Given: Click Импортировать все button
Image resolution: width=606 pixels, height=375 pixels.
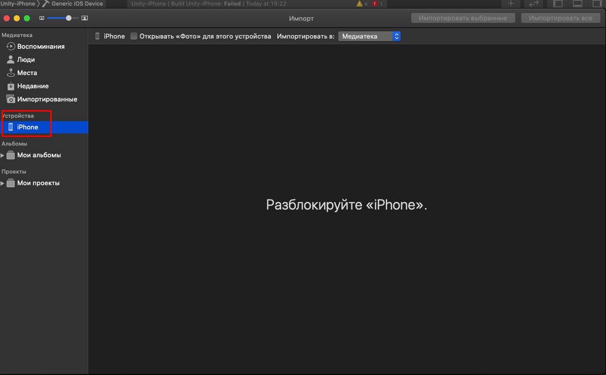Looking at the screenshot, I should [560, 18].
